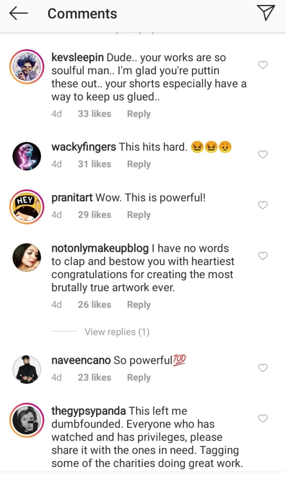Open wackyfingers' statue avatar

pyautogui.click(x=27, y=156)
